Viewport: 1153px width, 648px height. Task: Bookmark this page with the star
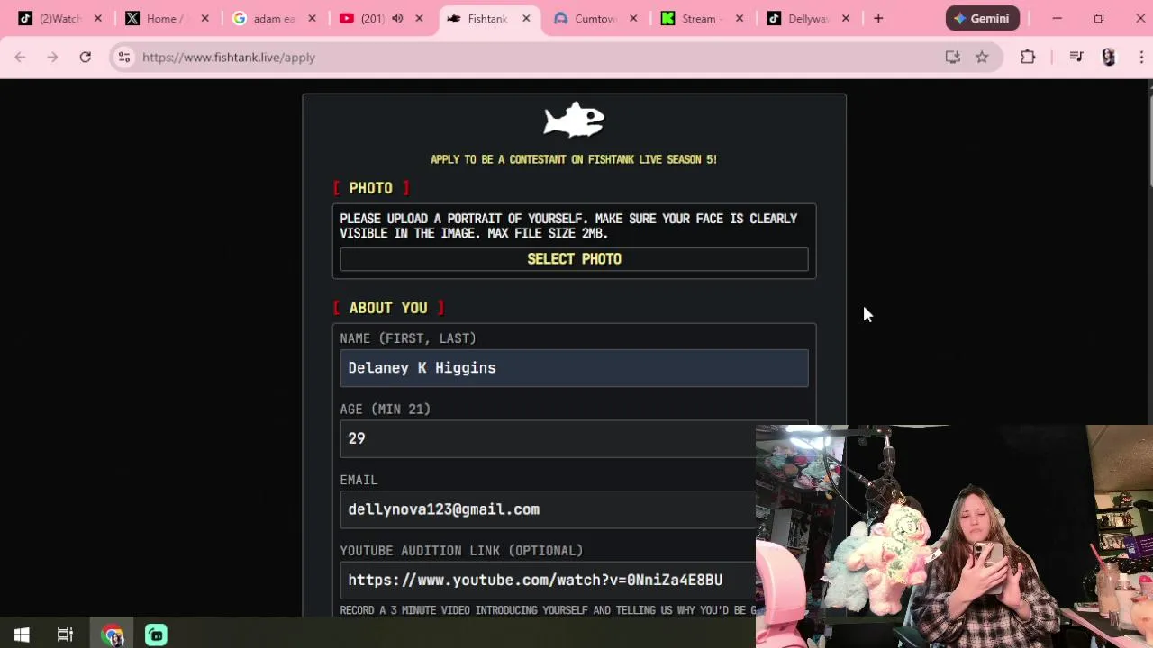pyautogui.click(x=982, y=57)
